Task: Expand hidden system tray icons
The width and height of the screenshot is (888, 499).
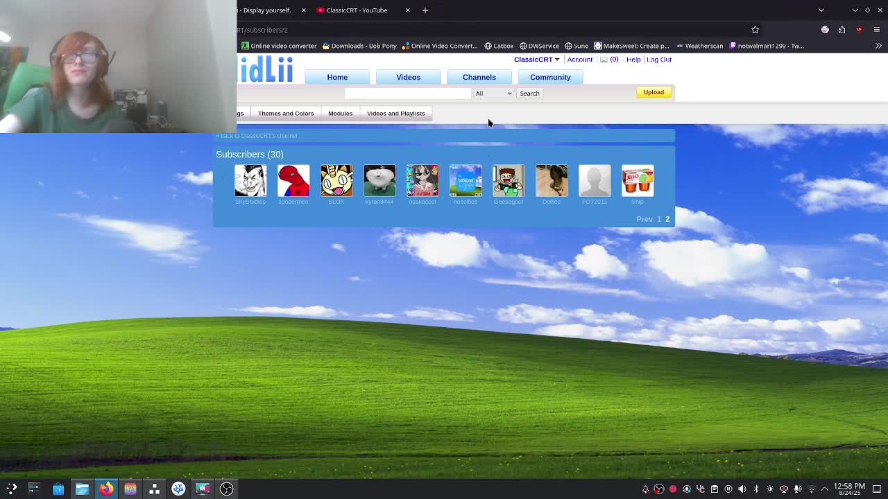Action: coord(825,489)
